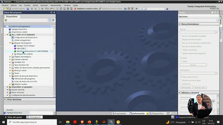This screenshot has width=223, height=125.
Task: Click the open project toolbar icon
Action: [6, 9]
